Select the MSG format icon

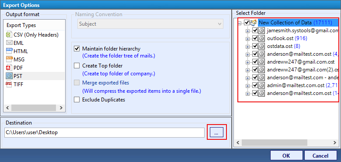coord(9,59)
